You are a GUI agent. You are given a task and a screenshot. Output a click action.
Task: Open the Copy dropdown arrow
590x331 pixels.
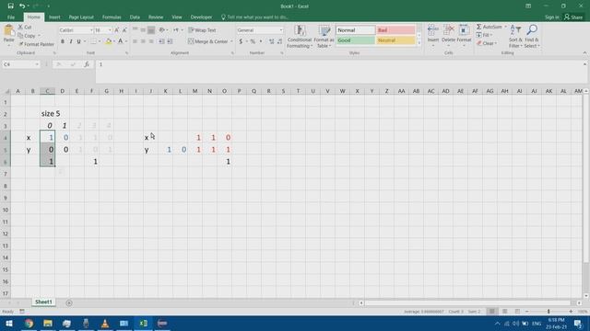point(39,36)
